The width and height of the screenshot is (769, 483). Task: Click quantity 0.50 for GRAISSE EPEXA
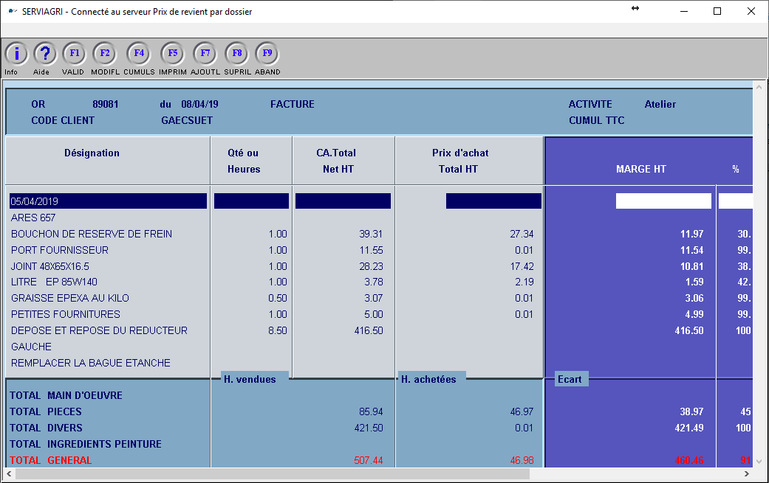click(x=278, y=298)
